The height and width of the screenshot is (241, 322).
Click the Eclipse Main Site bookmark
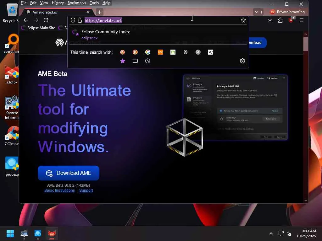coord(38,28)
